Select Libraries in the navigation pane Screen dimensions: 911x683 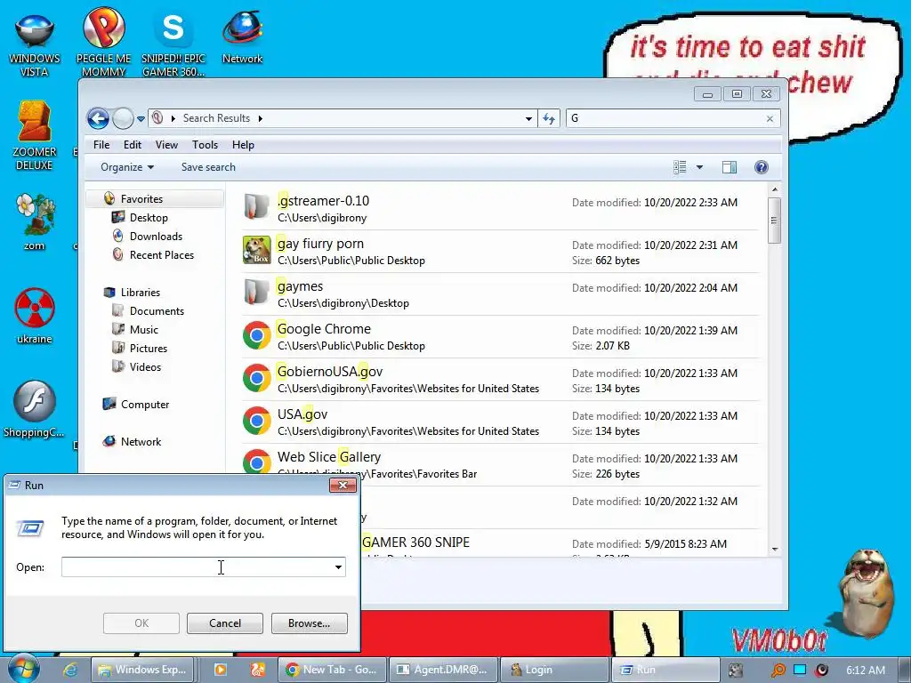tap(140, 292)
